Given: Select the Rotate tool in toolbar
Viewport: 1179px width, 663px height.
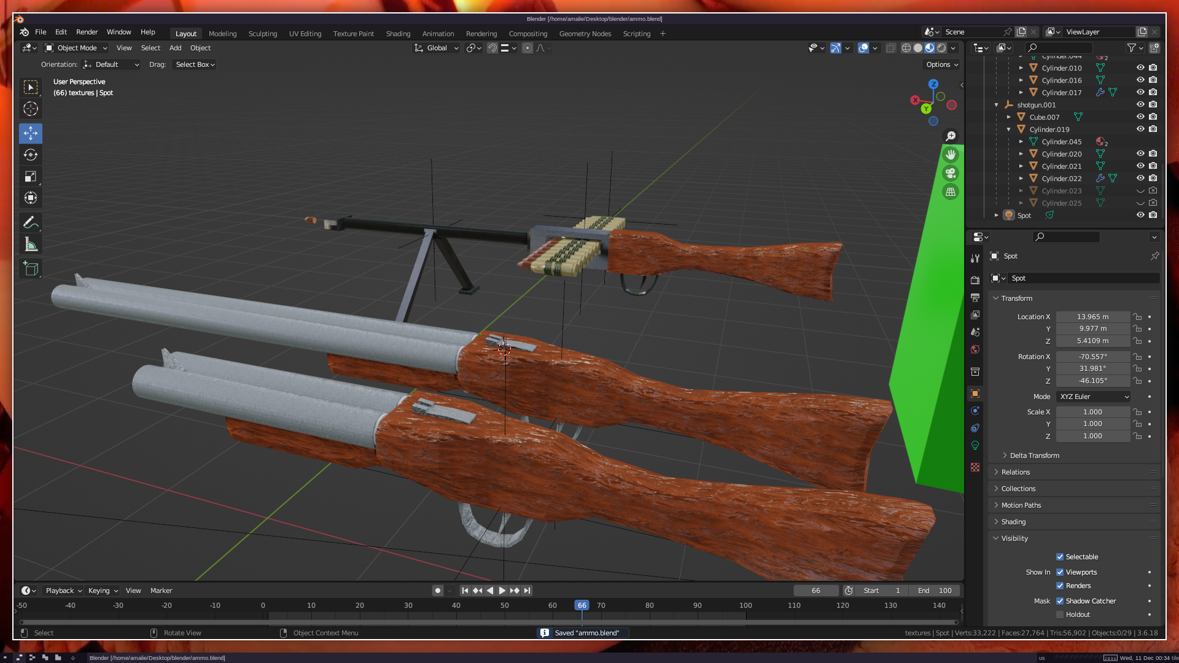Looking at the screenshot, I should [x=31, y=155].
